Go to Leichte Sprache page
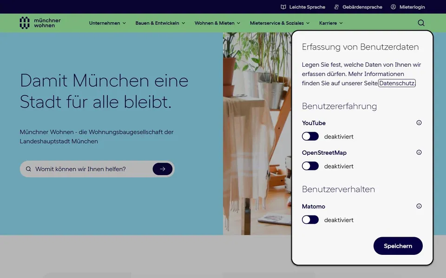 [303, 7]
